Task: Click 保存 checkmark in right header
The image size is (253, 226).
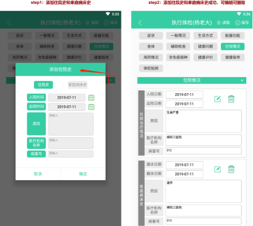Action: [x=242, y=23]
